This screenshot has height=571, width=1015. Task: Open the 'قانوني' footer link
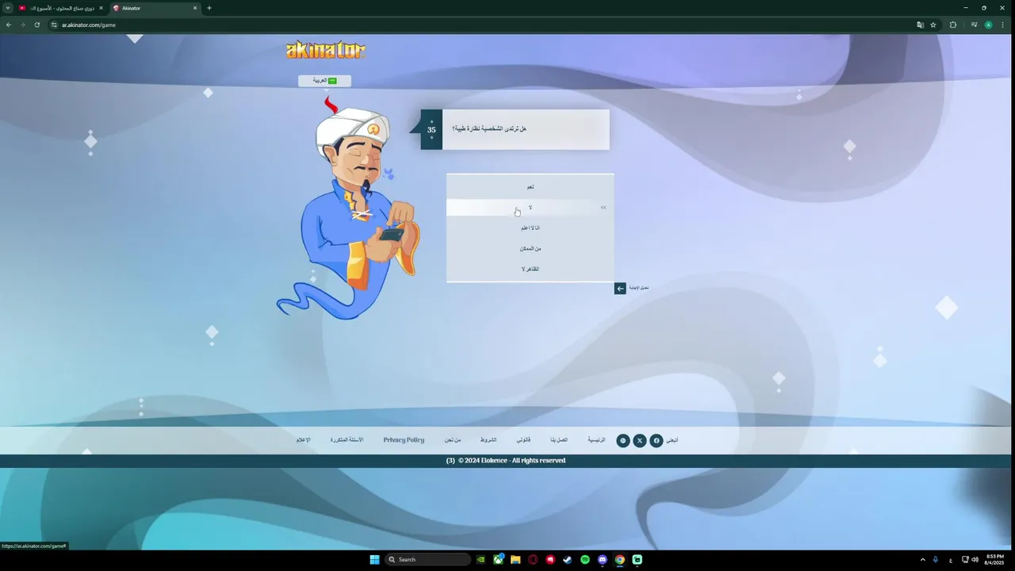click(524, 440)
